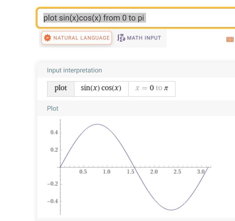Click the plot origin at zero
Image resolution: width=235 pixels, height=221 pixels.
[x=60, y=167]
